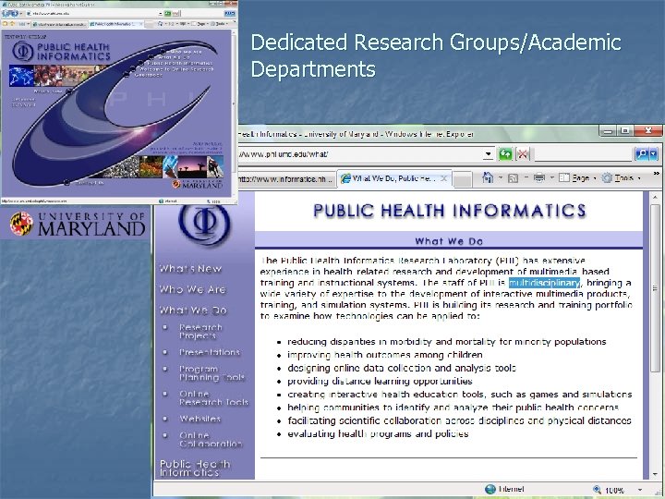This screenshot has height=499, width=665.
Task: Open Public Health Informatics sidebar link at bottom
Action: tap(195, 468)
